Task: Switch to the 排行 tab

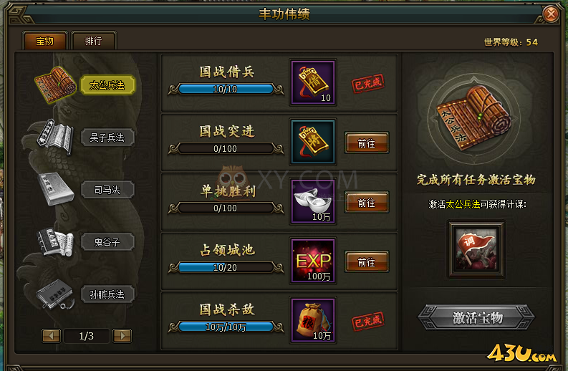Action: point(94,41)
